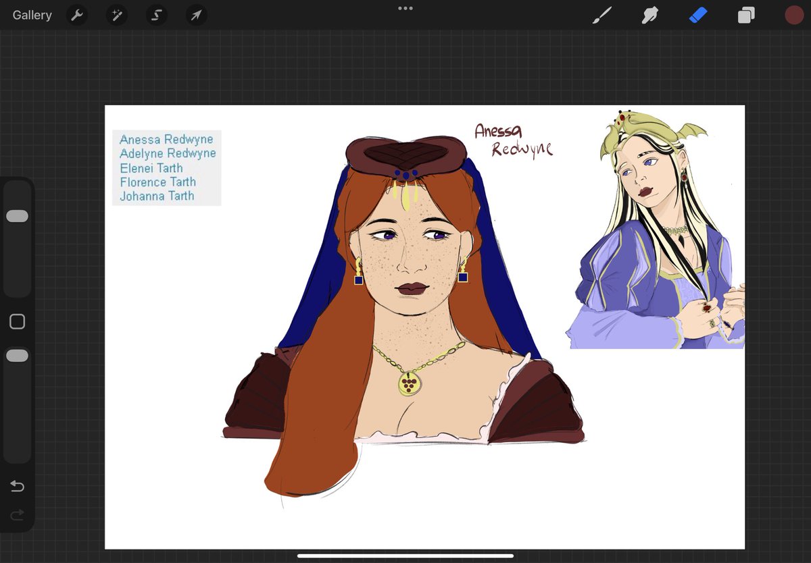Select the Smudge tool
The width and height of the screenshot is (811, 563).
[x=650, y=15]
